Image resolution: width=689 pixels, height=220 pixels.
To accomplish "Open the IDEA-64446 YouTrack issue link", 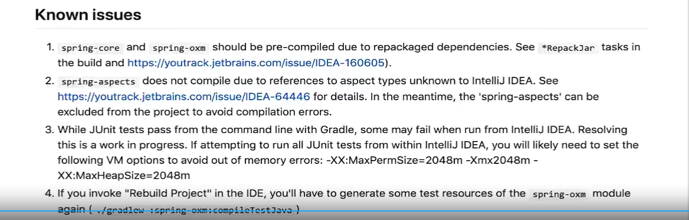I will [x=184, y=96].
